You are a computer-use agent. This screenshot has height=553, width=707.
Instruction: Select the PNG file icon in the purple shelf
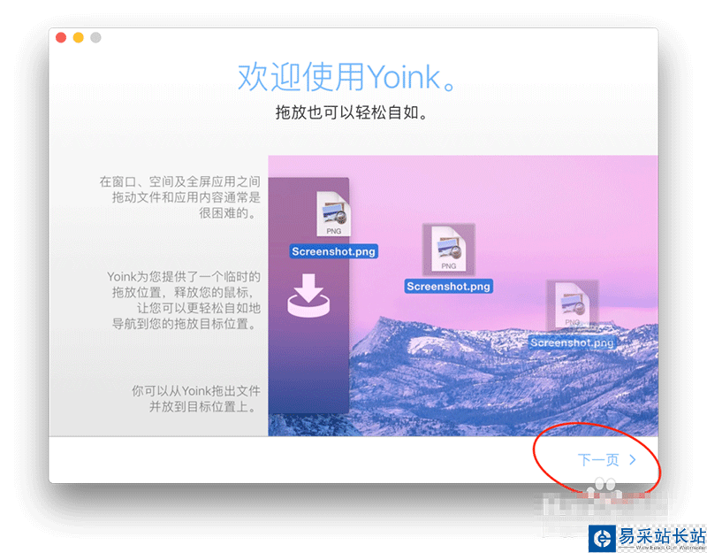coord(334,213)
